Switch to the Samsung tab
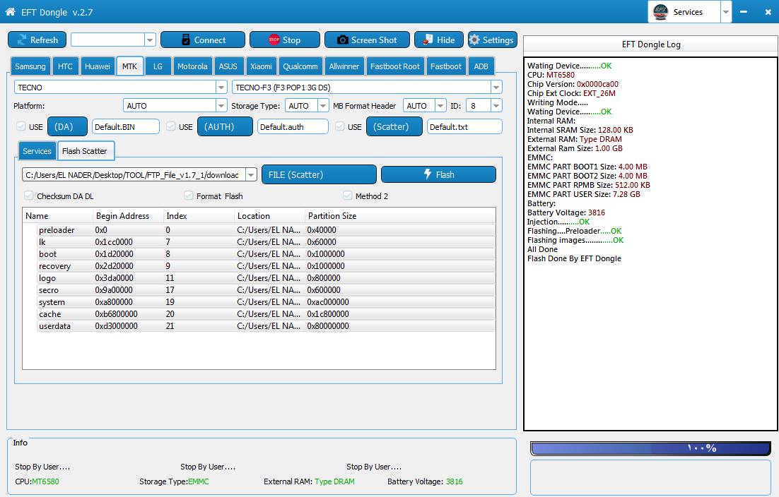Screen dimensions: 779x497 coord(30,66)
